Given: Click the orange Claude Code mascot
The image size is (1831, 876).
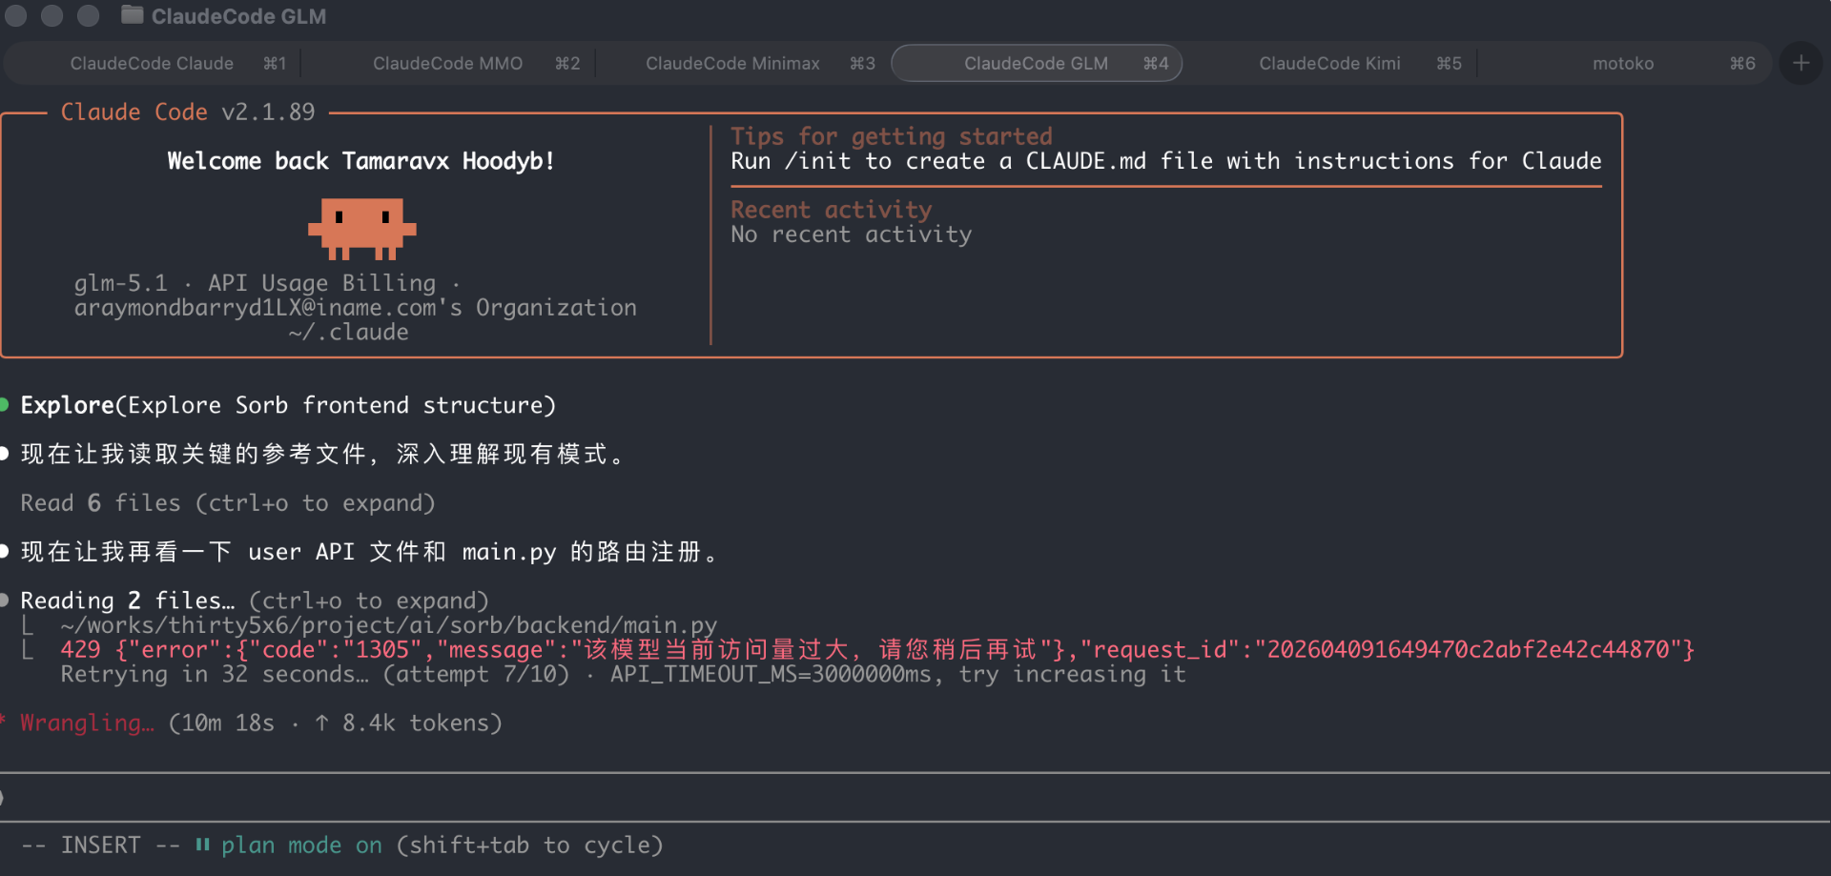Looking at the screenshot, I should (361, 229).
